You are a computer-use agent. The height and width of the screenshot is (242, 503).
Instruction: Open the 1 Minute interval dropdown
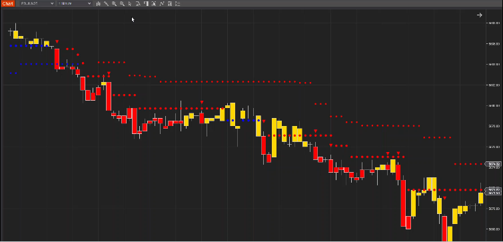[x=75, y=3]
